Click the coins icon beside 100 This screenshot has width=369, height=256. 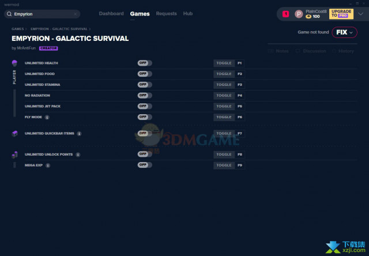308,17
